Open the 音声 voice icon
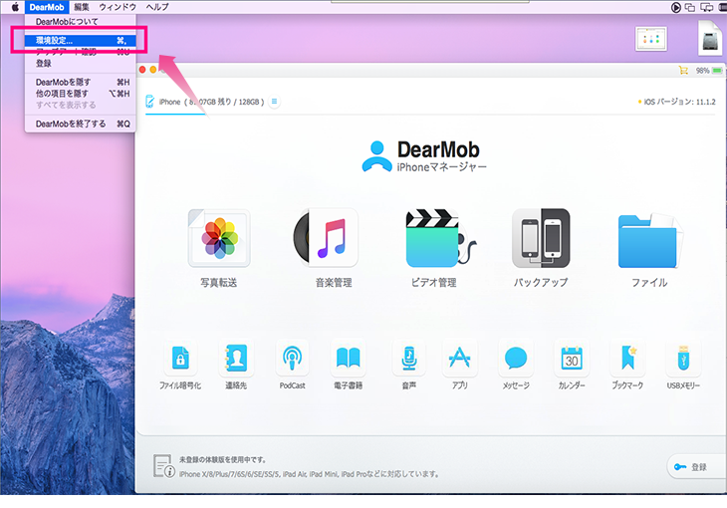This screenshot has height=508, width=727. coord(408,358)
